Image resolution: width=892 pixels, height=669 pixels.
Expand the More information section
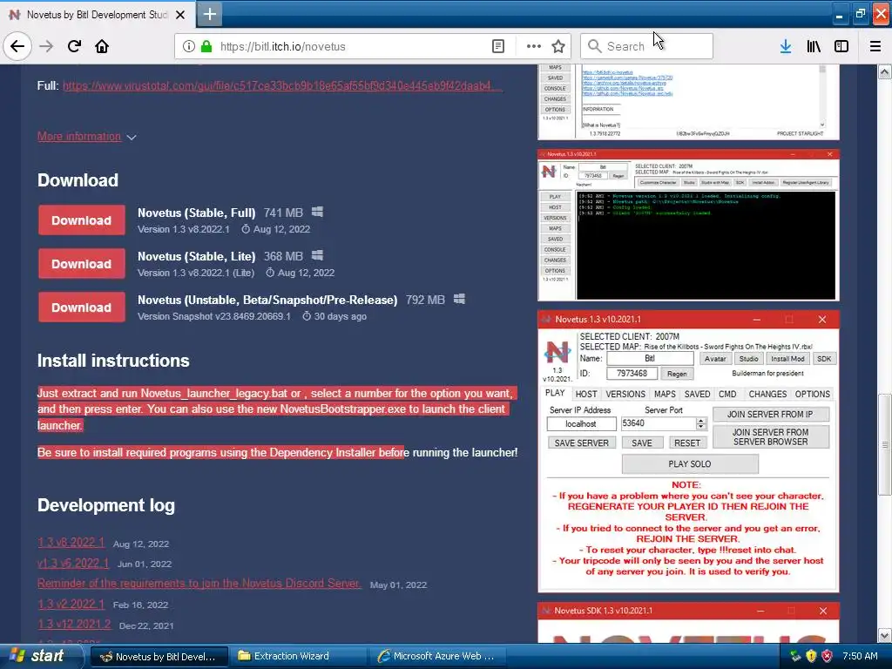pos(86,137)
